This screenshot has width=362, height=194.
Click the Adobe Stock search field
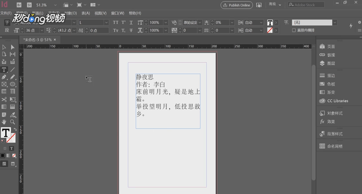tap(306, 5)
